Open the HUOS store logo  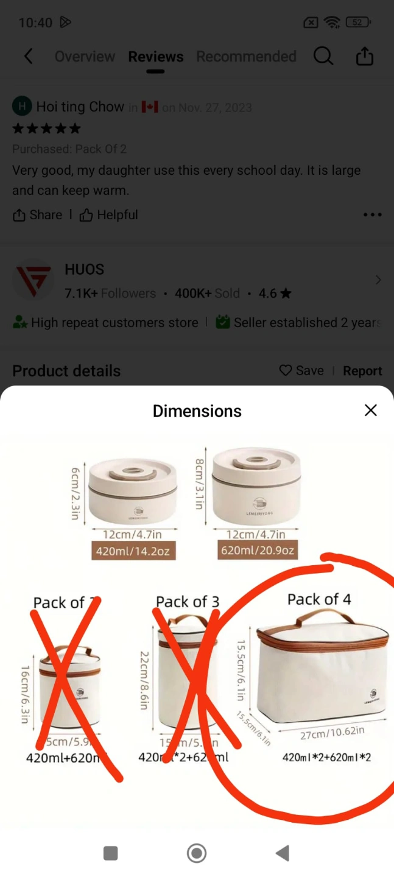[33, 280]
